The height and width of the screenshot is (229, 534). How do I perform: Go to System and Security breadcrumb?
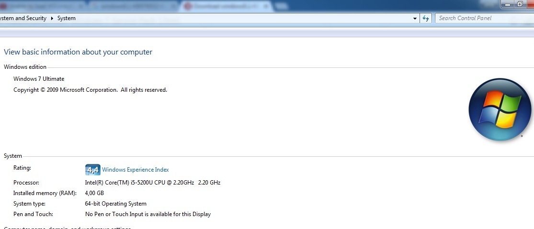(x=23, y=18)
